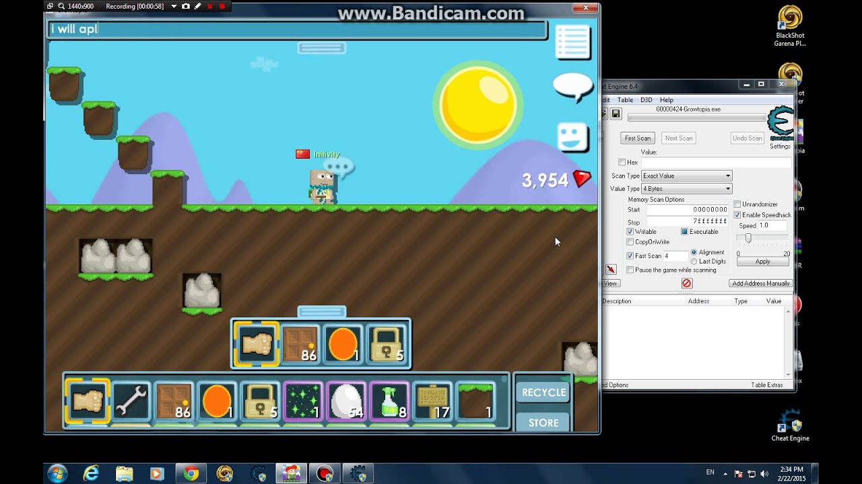Open the smiley face friends icon
This screenshot has width=862, height=484.
click(x=572, y=136)
